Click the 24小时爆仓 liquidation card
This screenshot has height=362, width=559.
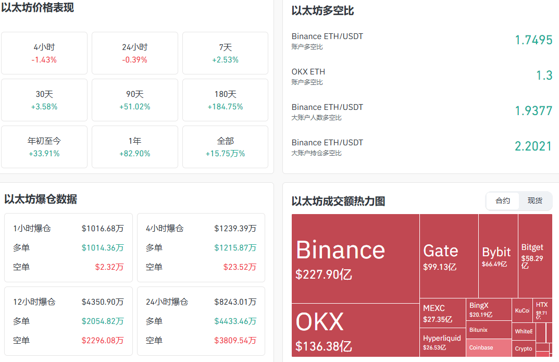tap(201, 321)
